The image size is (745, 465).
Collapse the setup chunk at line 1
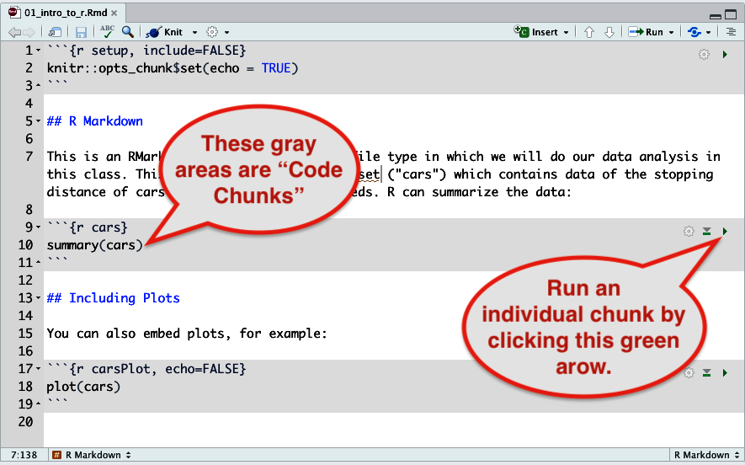pos(39,51)
